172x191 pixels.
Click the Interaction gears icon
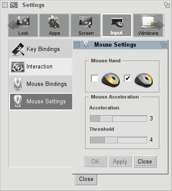(18, 67)
